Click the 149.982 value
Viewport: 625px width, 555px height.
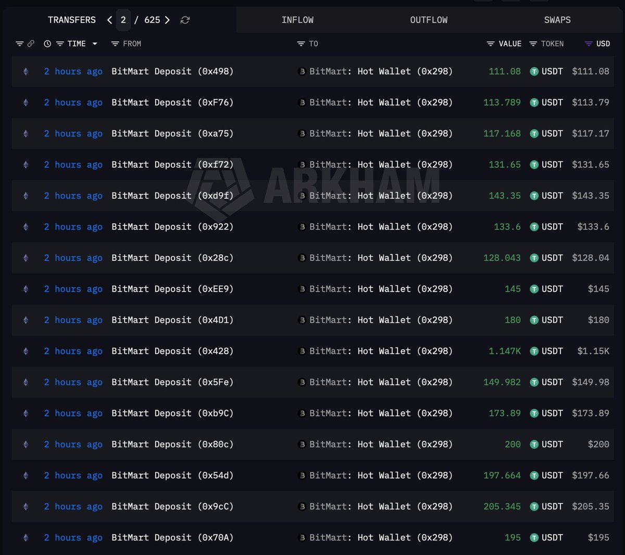click(x=502, y=382)
